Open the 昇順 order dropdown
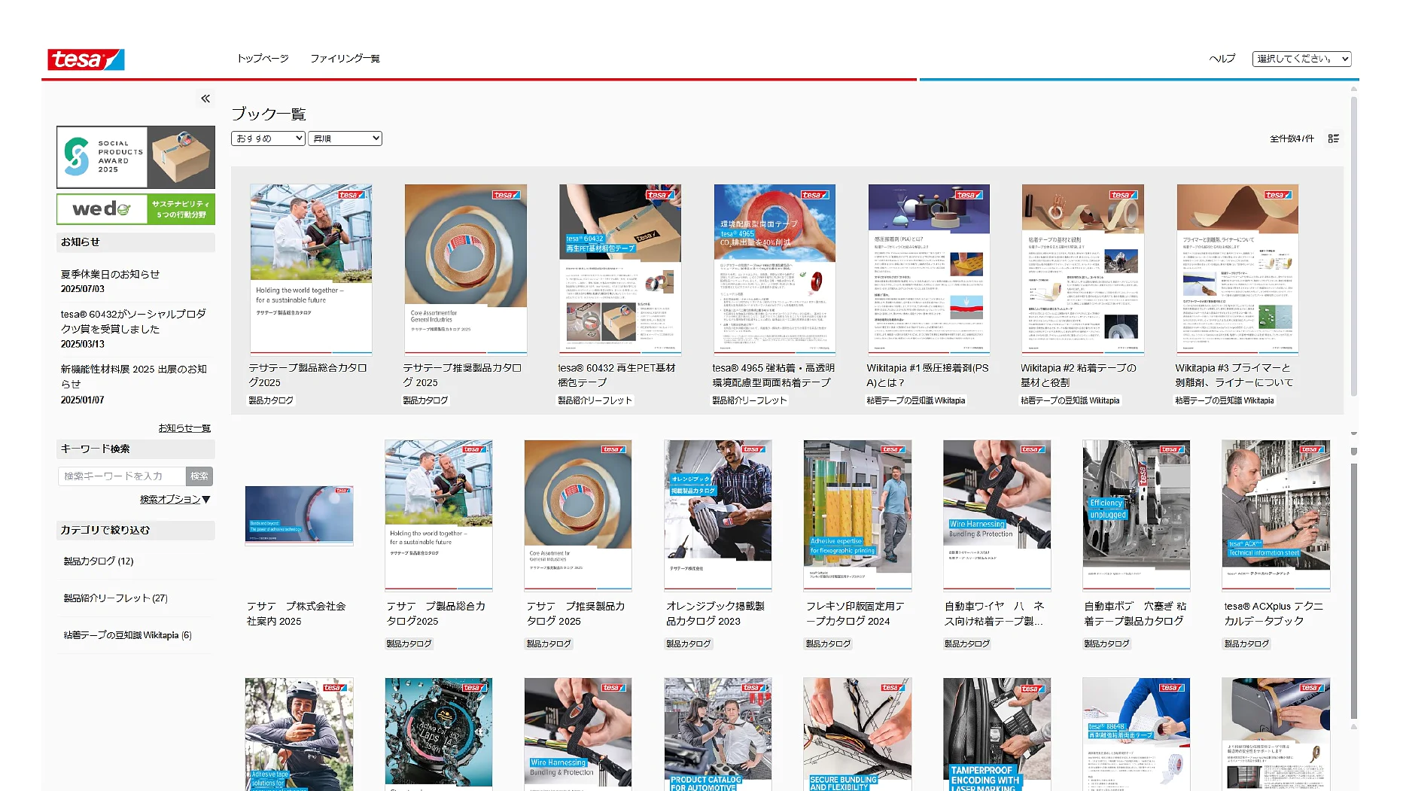 345,138
